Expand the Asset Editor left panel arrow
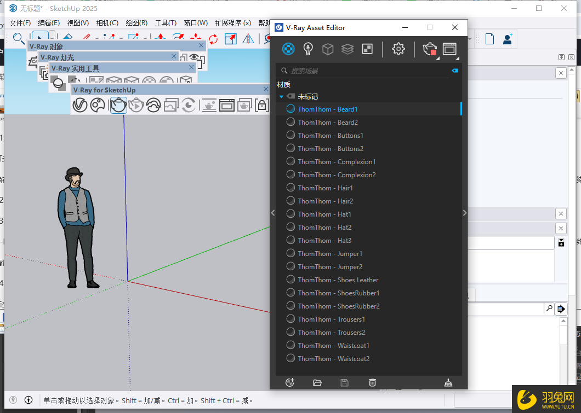Viewport: 581px width, 413px height. pos(273,213)
